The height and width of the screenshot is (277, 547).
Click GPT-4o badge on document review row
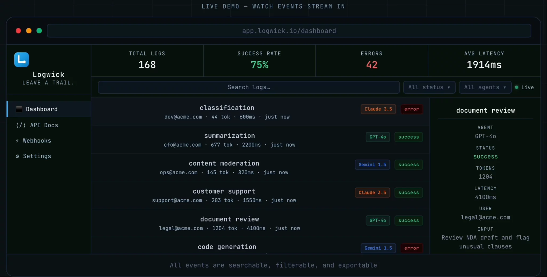(x=378, y=220)
